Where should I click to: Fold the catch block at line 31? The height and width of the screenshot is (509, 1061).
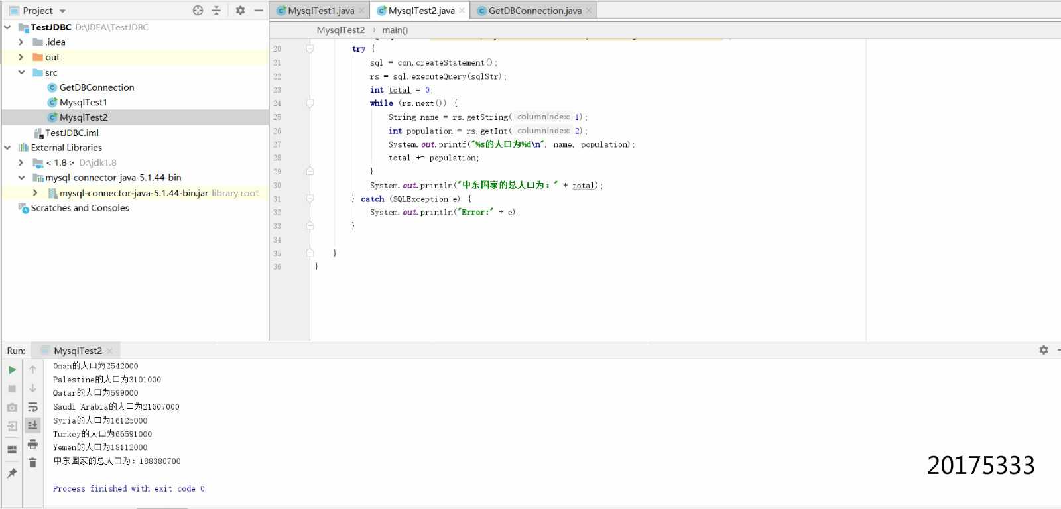pyautogui.click(x=310, y=199)
